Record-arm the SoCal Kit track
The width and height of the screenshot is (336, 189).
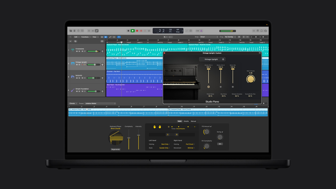83,78
